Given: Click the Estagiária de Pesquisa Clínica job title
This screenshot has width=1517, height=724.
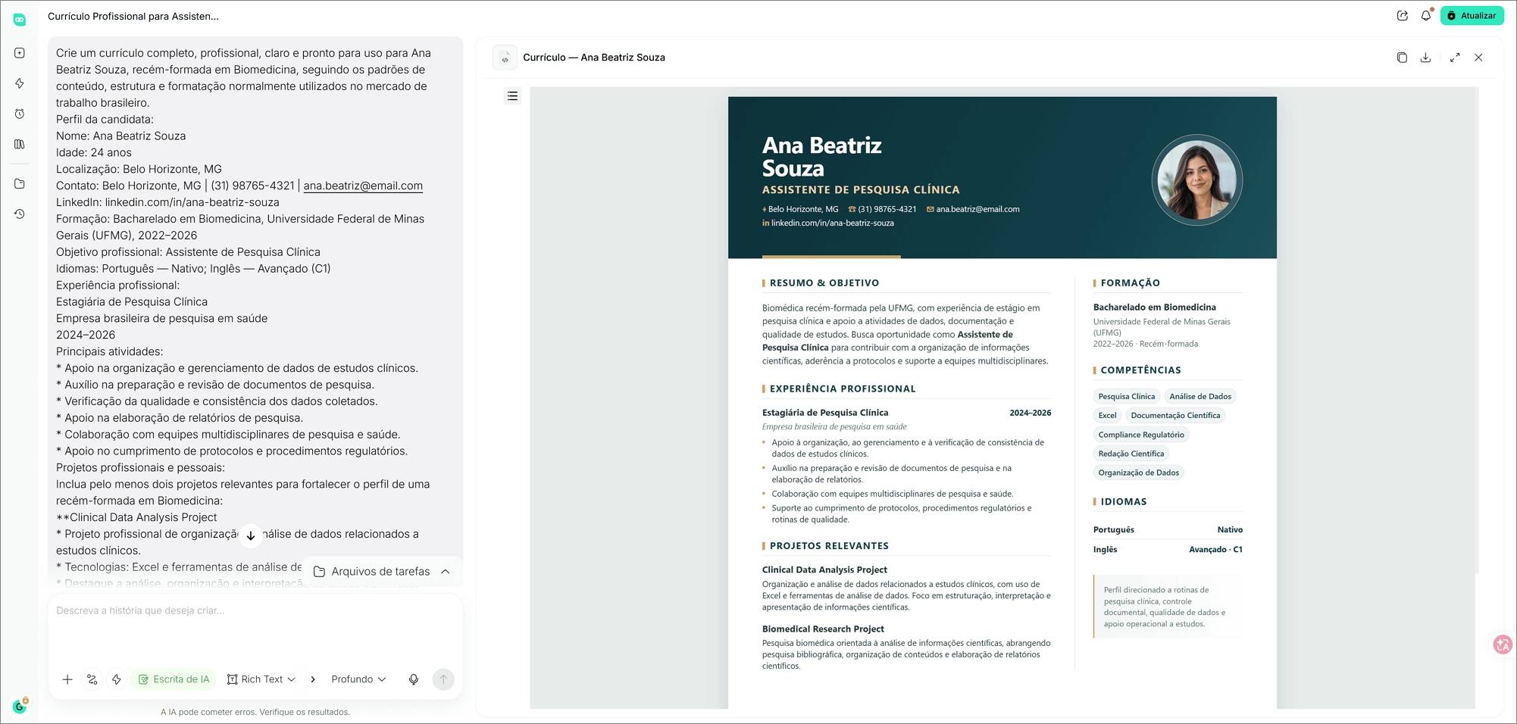Looking at the screenshot, I should click(x=825, y=413).
